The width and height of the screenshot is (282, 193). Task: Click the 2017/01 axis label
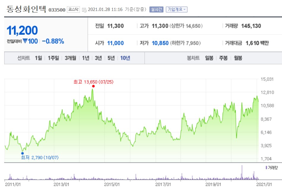(x=163, y=184)
